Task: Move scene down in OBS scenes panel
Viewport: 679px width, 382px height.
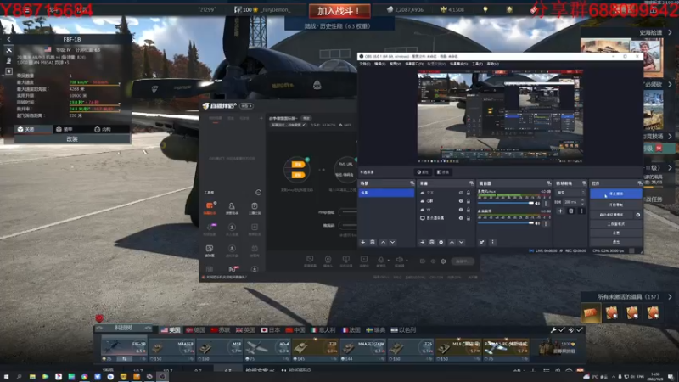Action: point(392,243)
